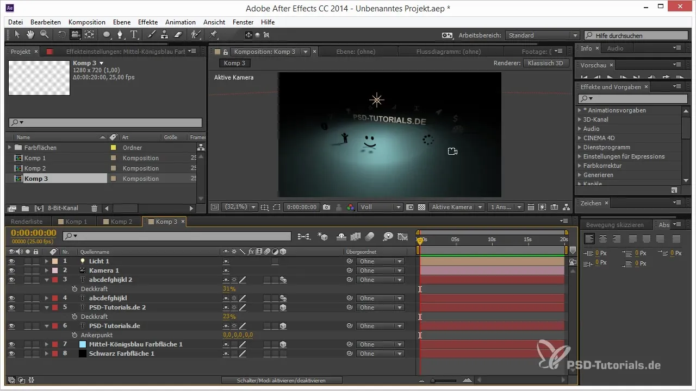Click the Klassisch 3D renderer button
This screenshot has height=391, width=696.
(x=546, y=63)
